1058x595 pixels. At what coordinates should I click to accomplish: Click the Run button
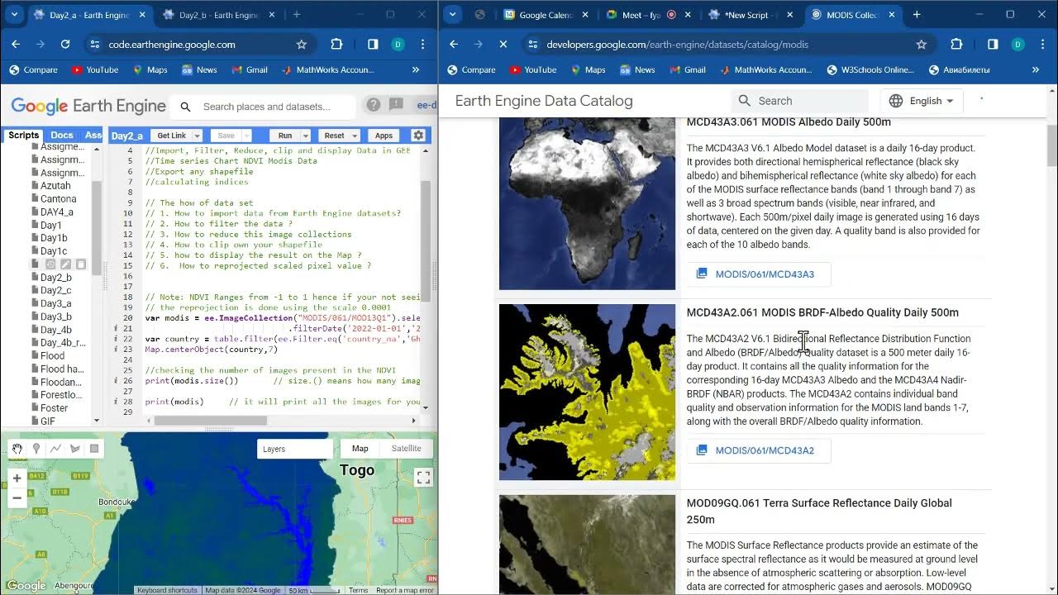point(285,136)
